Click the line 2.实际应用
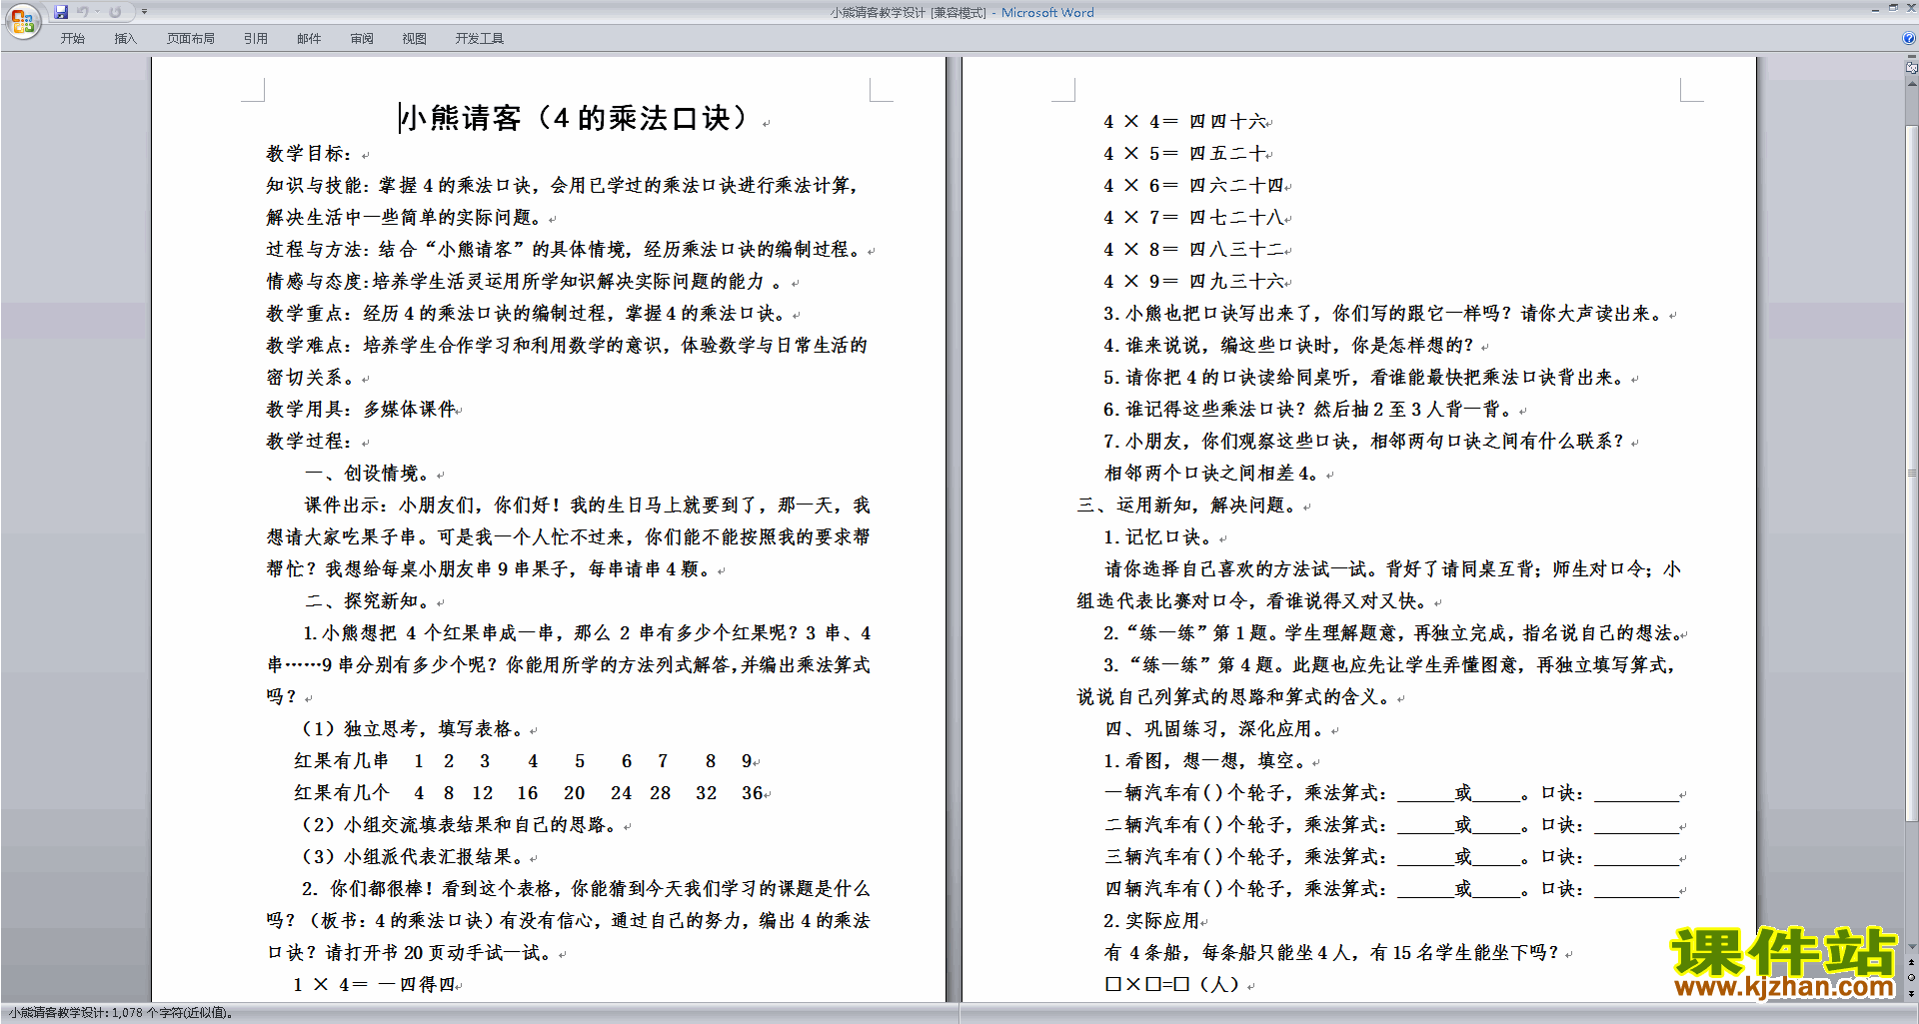 coord(1151,920)
